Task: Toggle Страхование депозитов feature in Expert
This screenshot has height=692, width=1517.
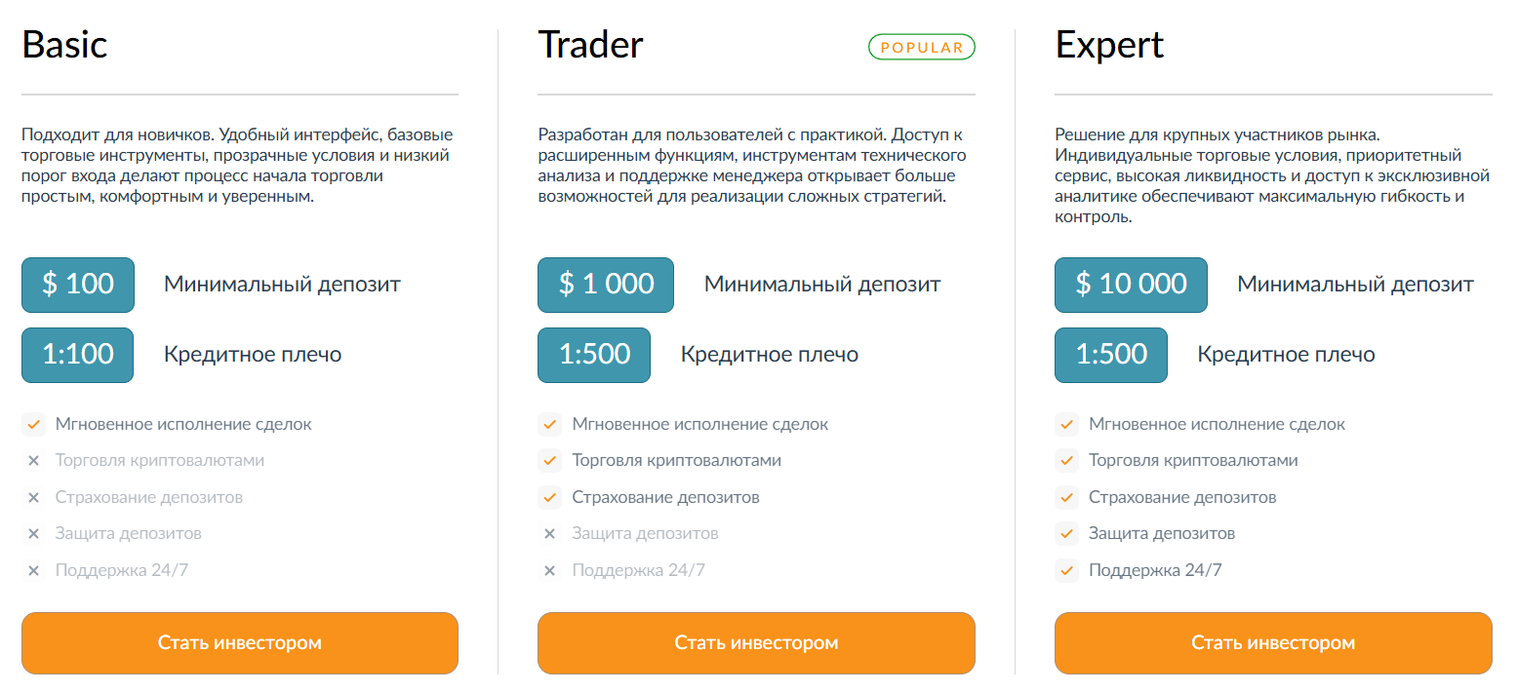Action: pos(1065,496)
